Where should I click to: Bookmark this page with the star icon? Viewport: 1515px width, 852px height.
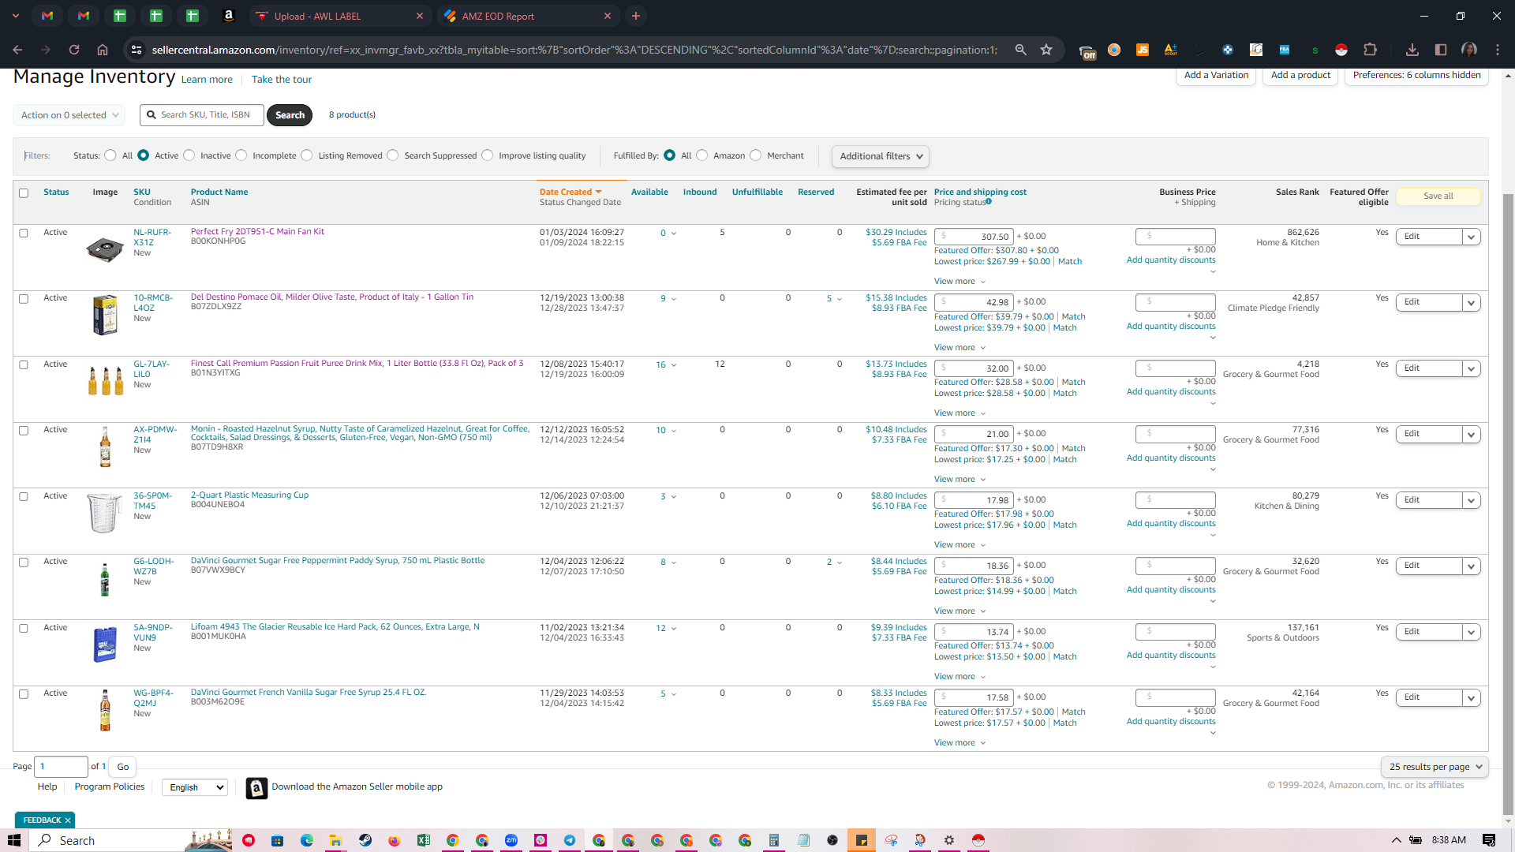(x=1046, y=50)
